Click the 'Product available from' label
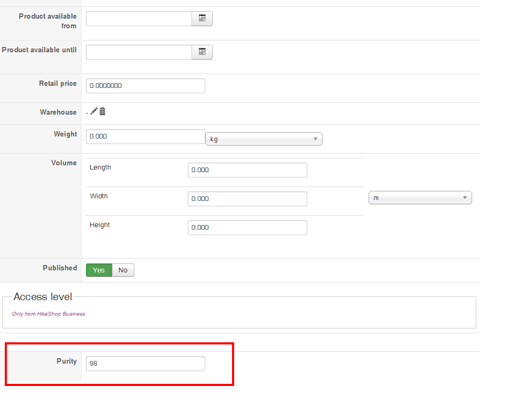The image size is (519, 402). [x=47, y=21]
